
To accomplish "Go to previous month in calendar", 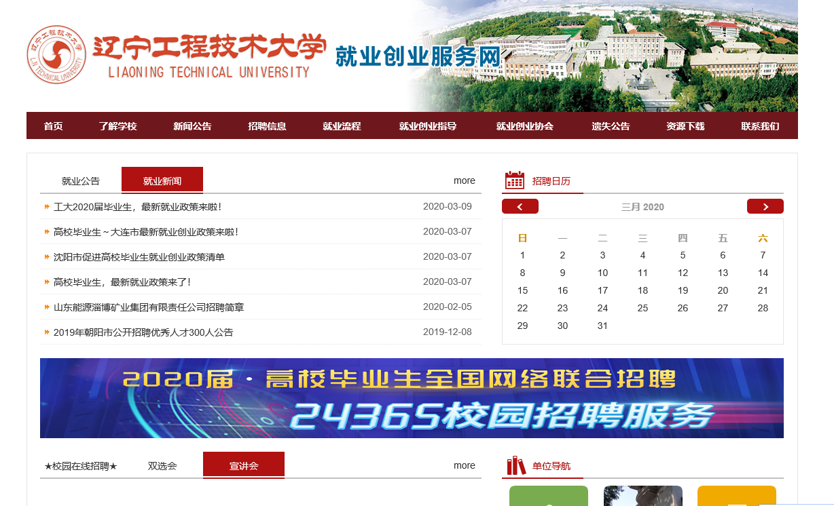I will pyautogui.click(x=520, y=207).
